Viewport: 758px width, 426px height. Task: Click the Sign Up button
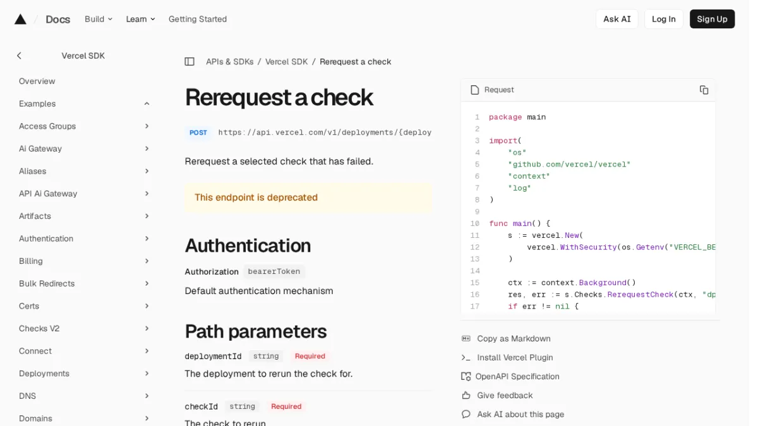pyautogui.click(x=712, y=19)
